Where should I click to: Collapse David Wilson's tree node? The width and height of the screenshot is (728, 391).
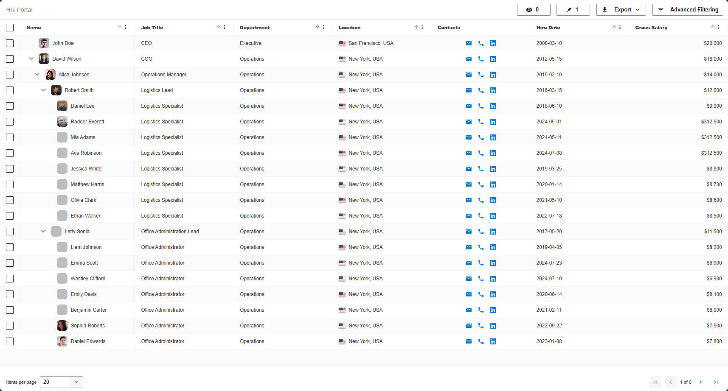point(31,59)
